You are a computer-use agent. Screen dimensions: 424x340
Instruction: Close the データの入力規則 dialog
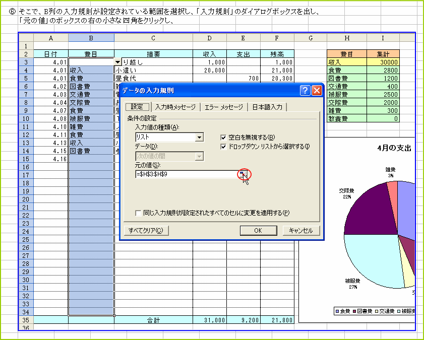pyautogui.click(x=317, y=91)
